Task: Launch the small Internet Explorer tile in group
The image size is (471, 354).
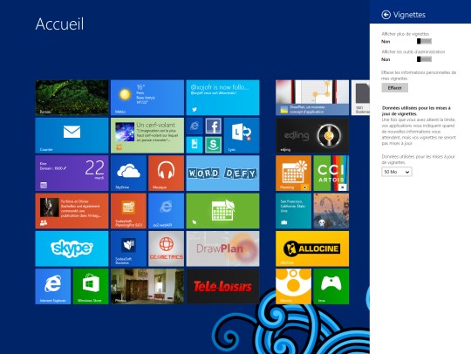Action: [195, 126]
